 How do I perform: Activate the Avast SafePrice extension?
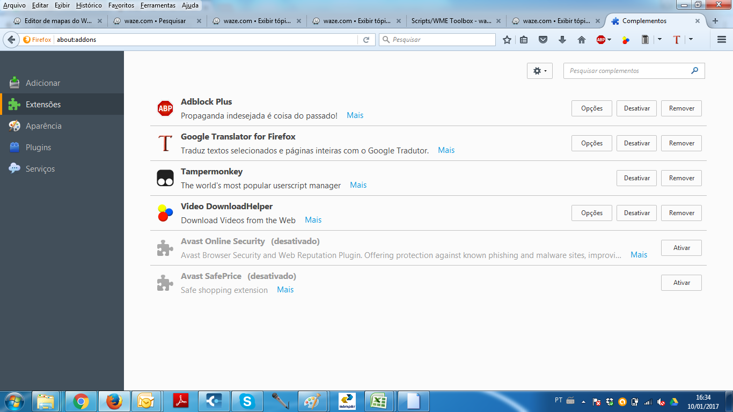pyautogui.click(x=681, y=283)
